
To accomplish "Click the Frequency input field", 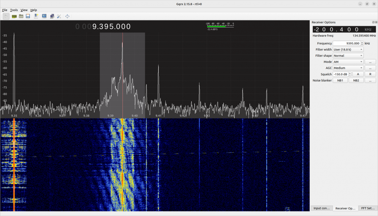I will 346,44.
